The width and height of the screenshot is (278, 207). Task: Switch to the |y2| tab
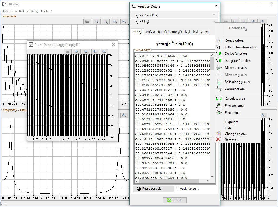[195, 32]
